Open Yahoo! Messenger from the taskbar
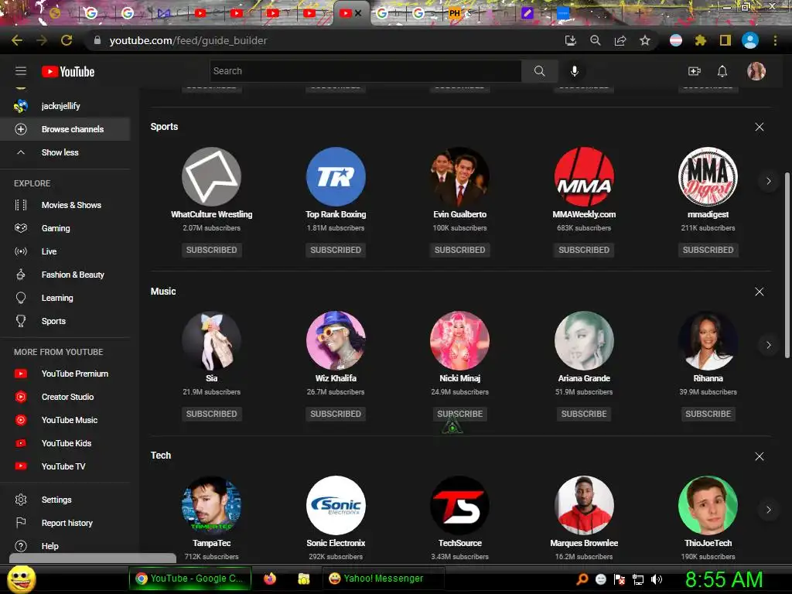The height and width of the screenshot is (594, 792). click(x=384, y=579)
